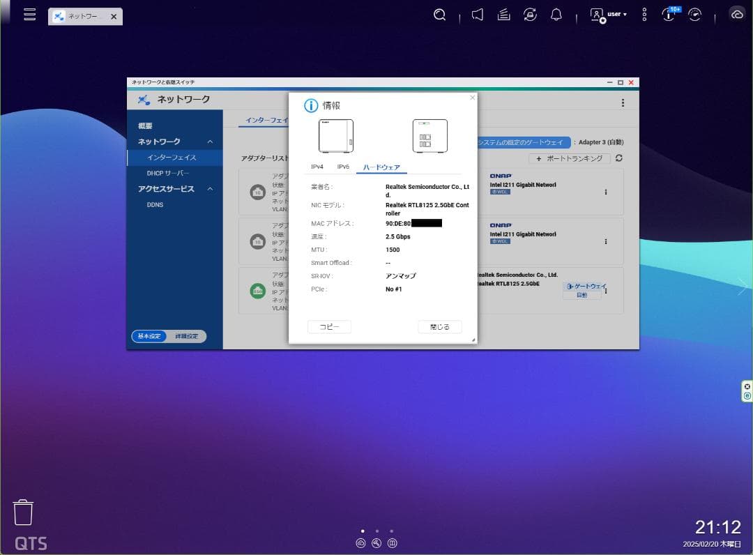
Task: Collapse the ネットワーク section chevron
Action: click(x=210, y=142)
